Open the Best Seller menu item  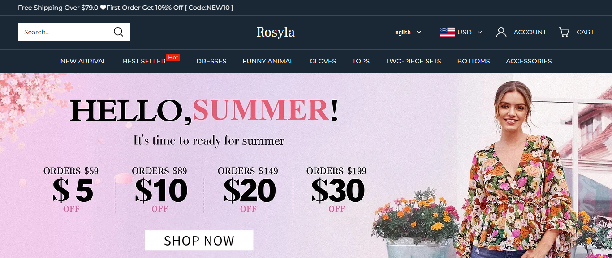(x=144, y=61)
